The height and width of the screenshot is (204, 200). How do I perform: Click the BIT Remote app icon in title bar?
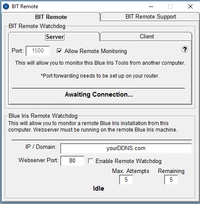[6, 6]
